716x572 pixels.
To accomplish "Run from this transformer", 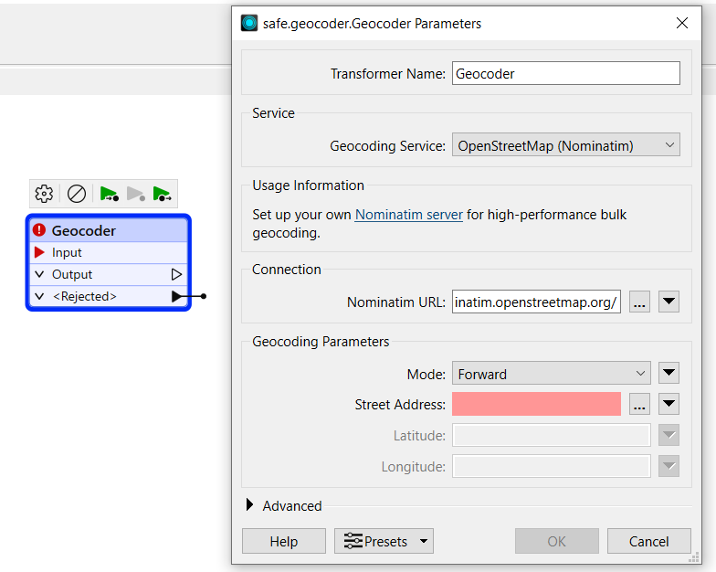I will pyautogui.click(x=163, y=194).
